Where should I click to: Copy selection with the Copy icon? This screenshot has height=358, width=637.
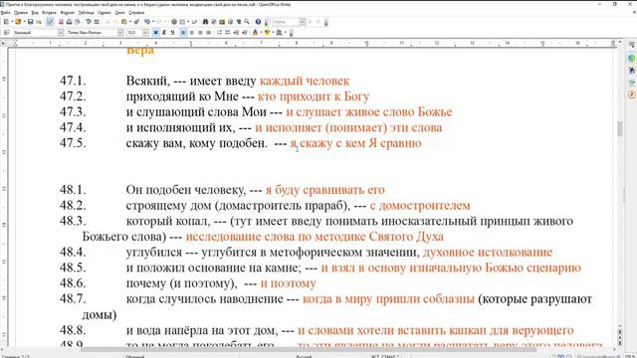pos(115,22)
